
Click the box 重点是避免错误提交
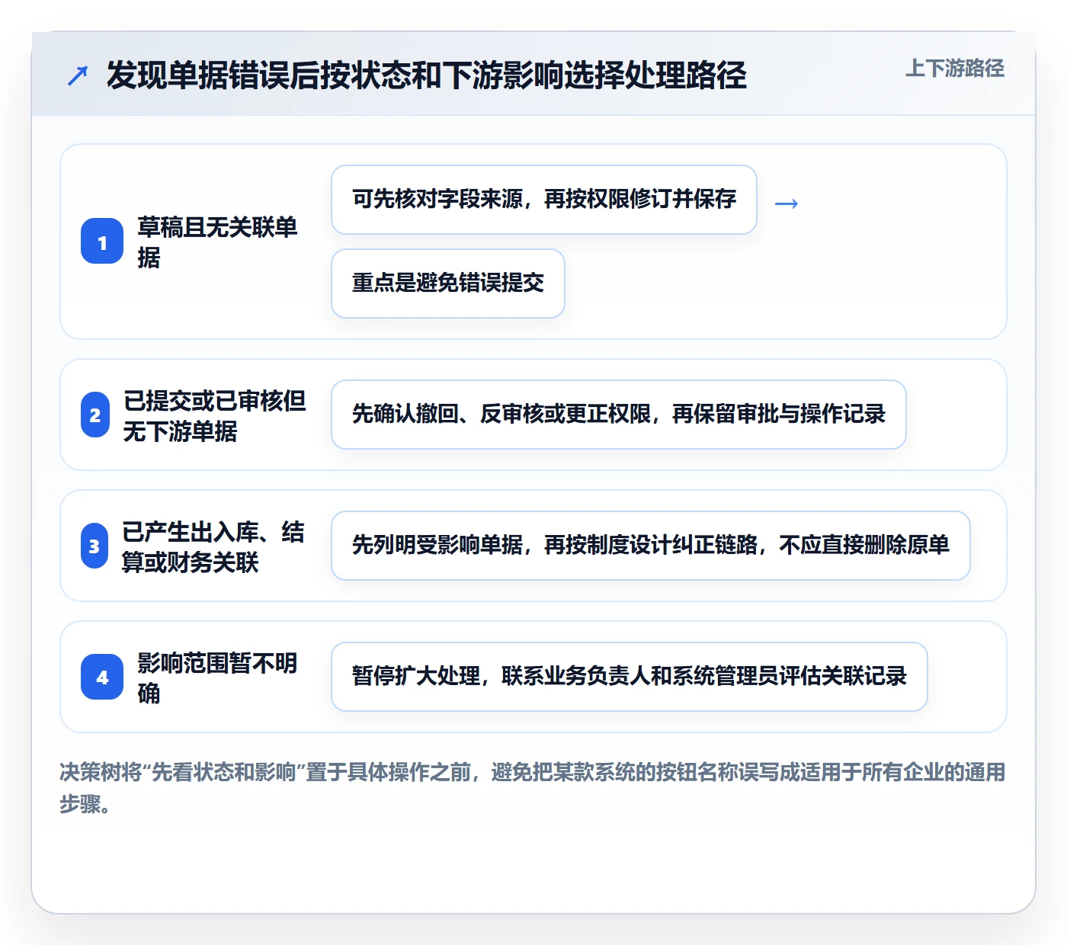[x=448, y=283]
